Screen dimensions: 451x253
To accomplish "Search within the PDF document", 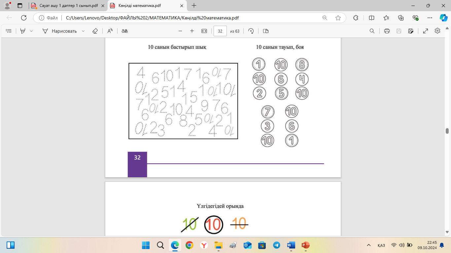I will point(372,31).
